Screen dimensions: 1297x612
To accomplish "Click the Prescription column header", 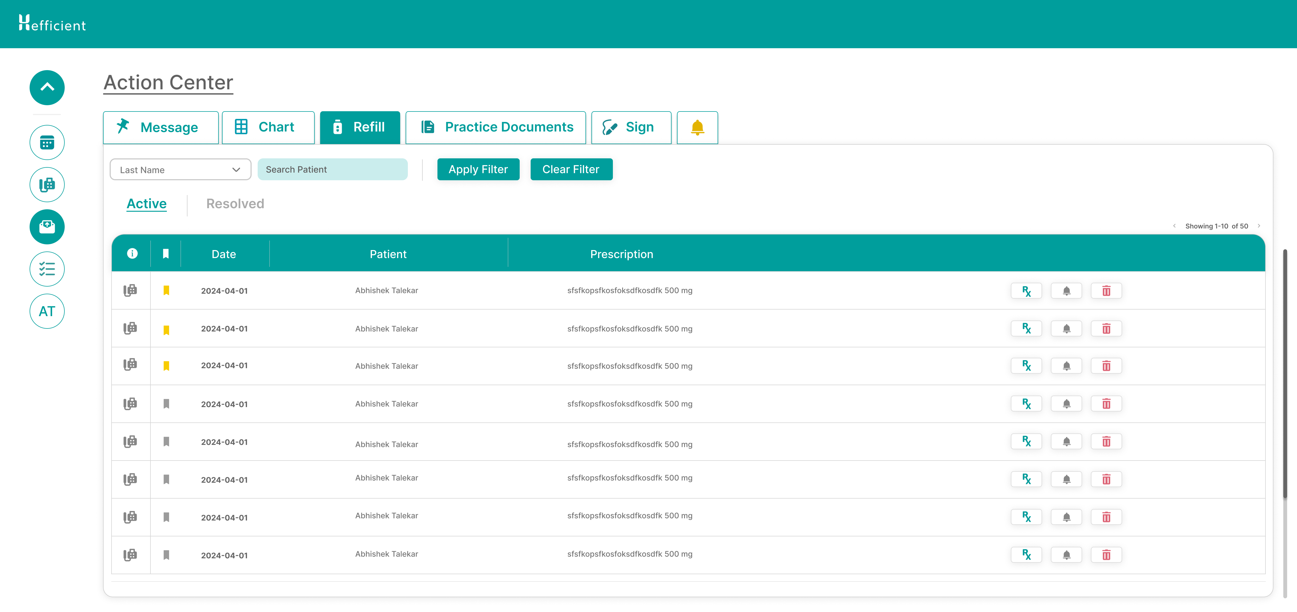I will (x=621, y=254).
